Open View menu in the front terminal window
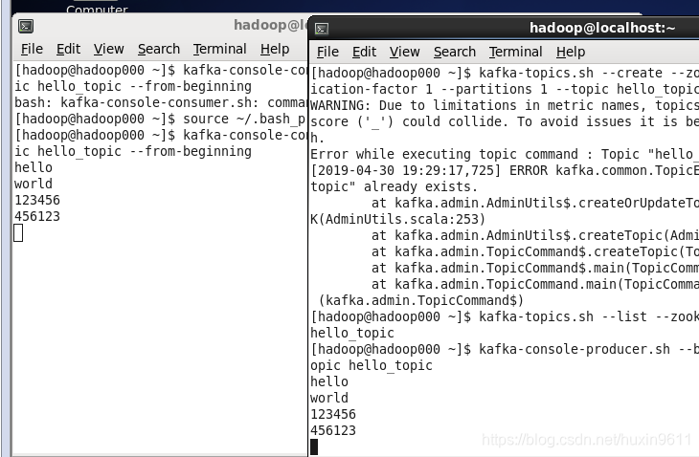The image size is (699, 457). (x=405, y=52)
